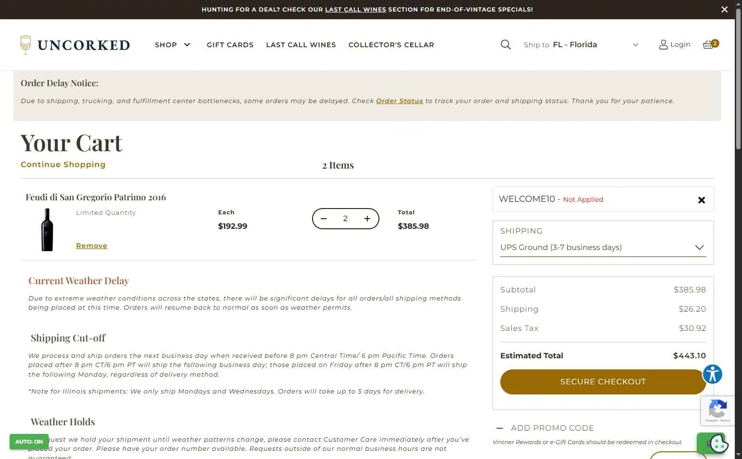
Task: Expand the Shop menu
Action: 173,45
